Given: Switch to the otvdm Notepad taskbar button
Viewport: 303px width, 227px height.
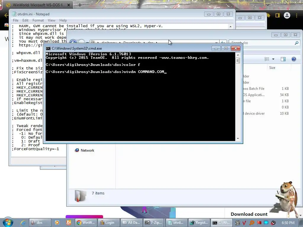Looking at the screenshot, I should point(177,223).
